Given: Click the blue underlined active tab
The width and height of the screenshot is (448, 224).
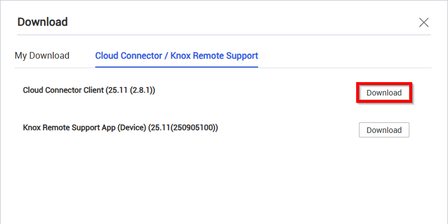Looking at the screenshot, I should click(x=176, y=56).
